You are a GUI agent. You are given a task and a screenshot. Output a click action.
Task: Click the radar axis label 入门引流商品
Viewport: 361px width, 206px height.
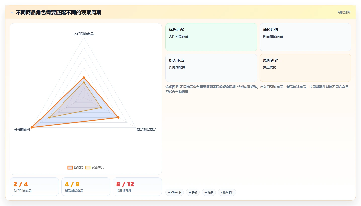tap(84, 34)
